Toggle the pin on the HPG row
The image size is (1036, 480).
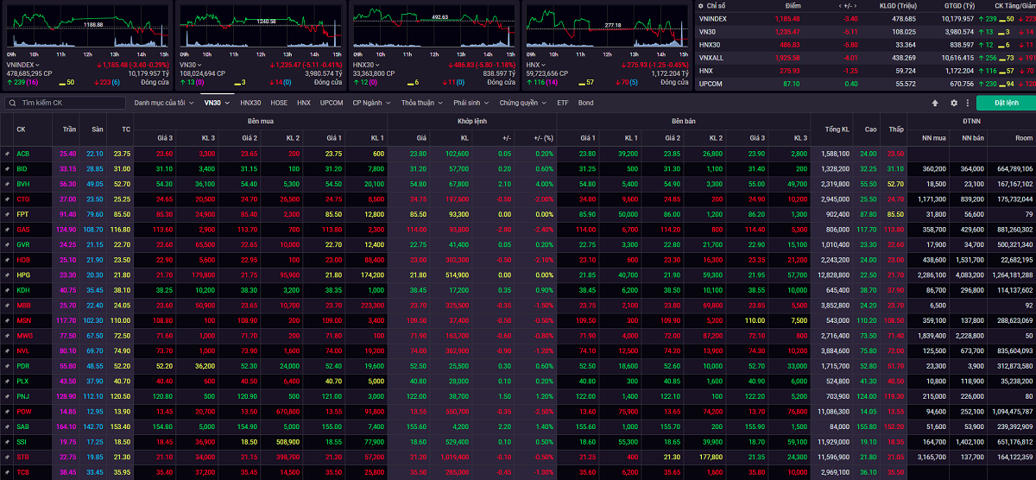pos(7,275)
